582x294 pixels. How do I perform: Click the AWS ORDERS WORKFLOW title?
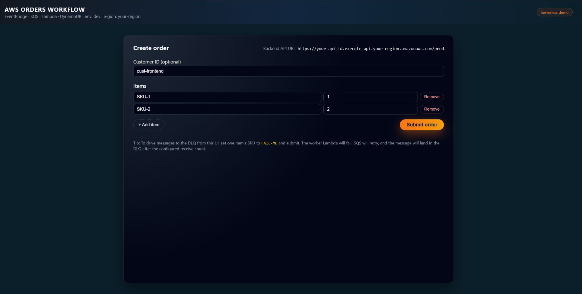[45, 10]
